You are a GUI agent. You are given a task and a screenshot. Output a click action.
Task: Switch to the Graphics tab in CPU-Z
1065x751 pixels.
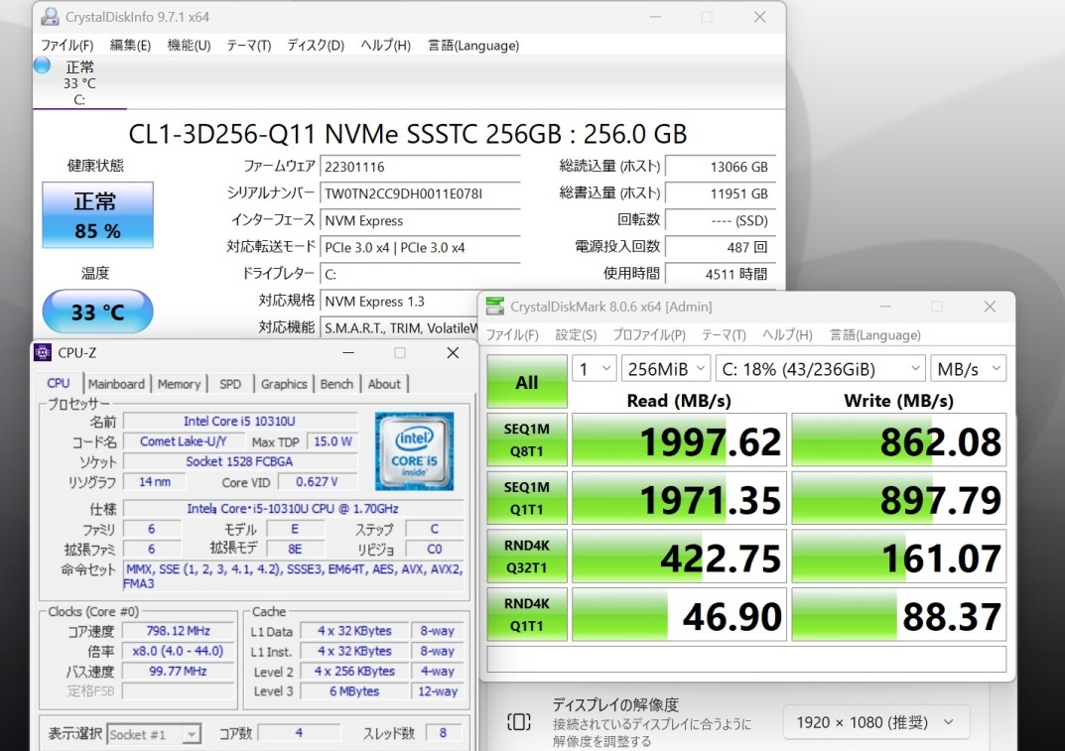[284, 384]
